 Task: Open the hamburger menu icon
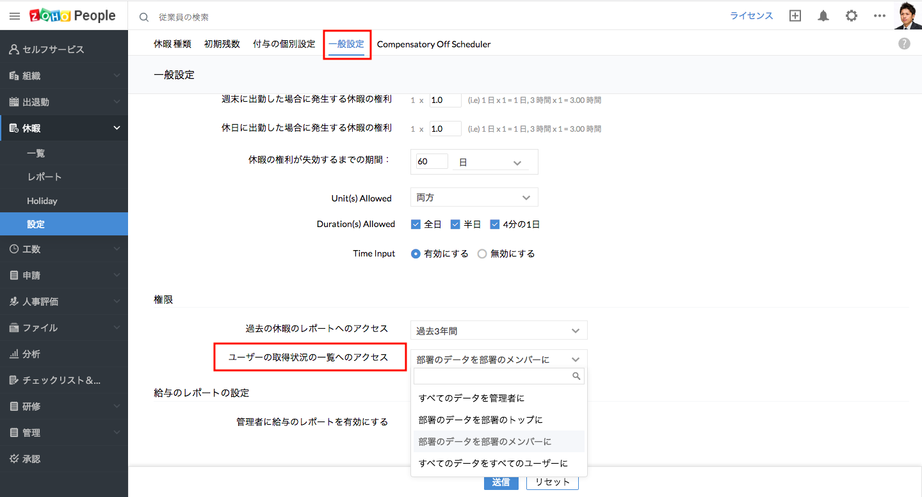click(x=15, y=16)
